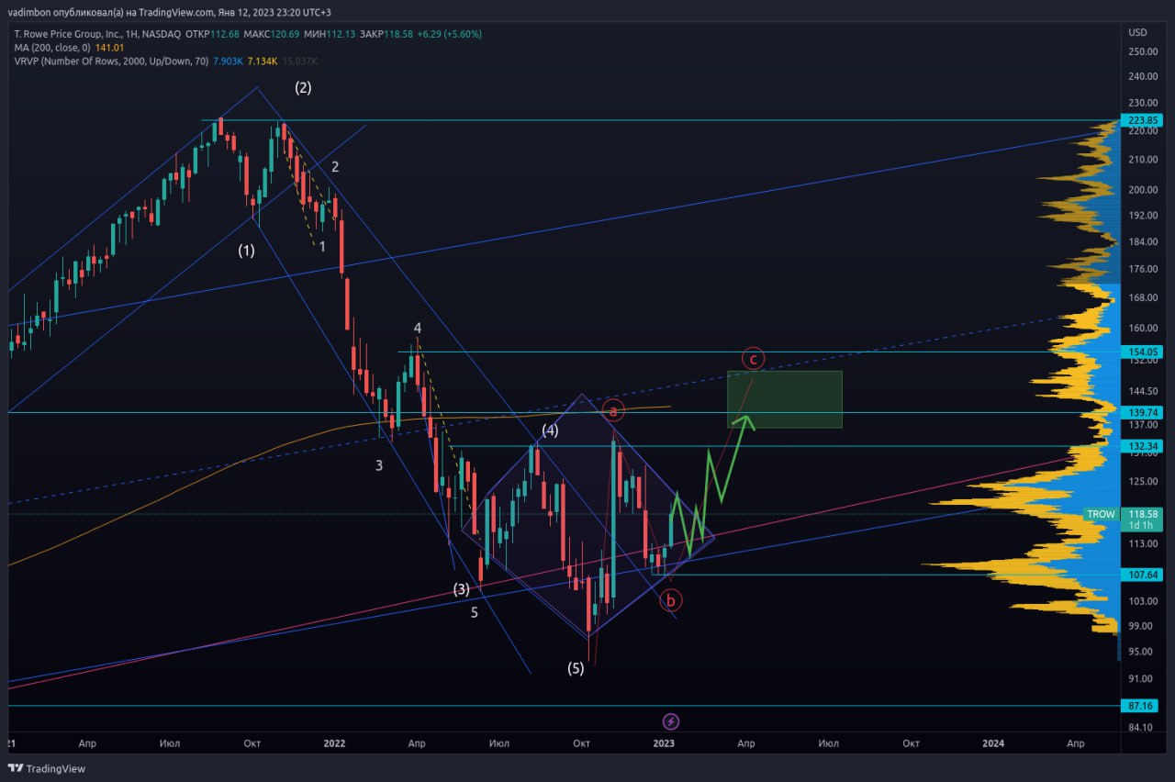
Task: Select the red circled 'b' wave label
Action: (671, 600)
